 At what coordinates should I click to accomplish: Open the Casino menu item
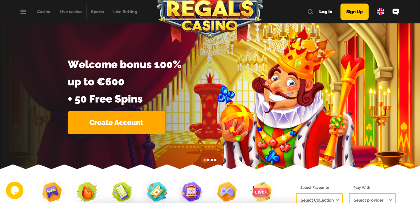pos(44,12)
